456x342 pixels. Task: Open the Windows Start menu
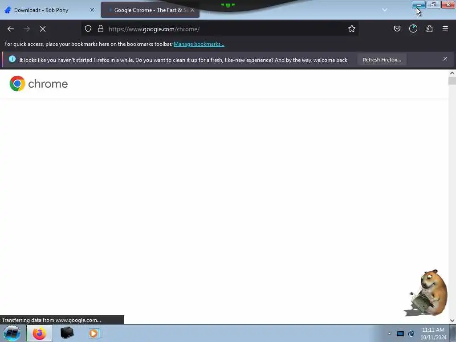[x=12, y=333]
